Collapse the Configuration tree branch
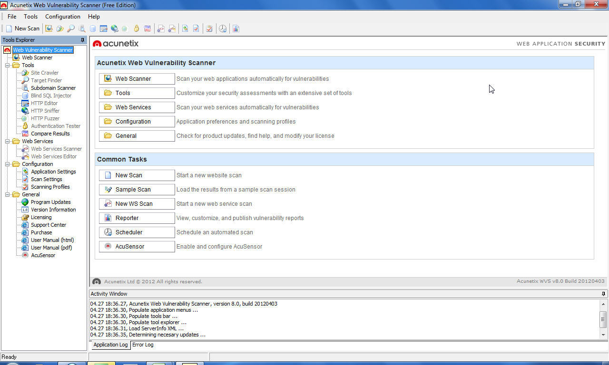 point(7,164)
